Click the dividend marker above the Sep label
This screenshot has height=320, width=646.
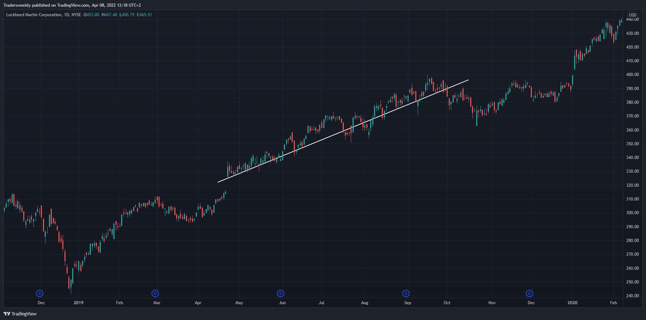click(406, 293)
